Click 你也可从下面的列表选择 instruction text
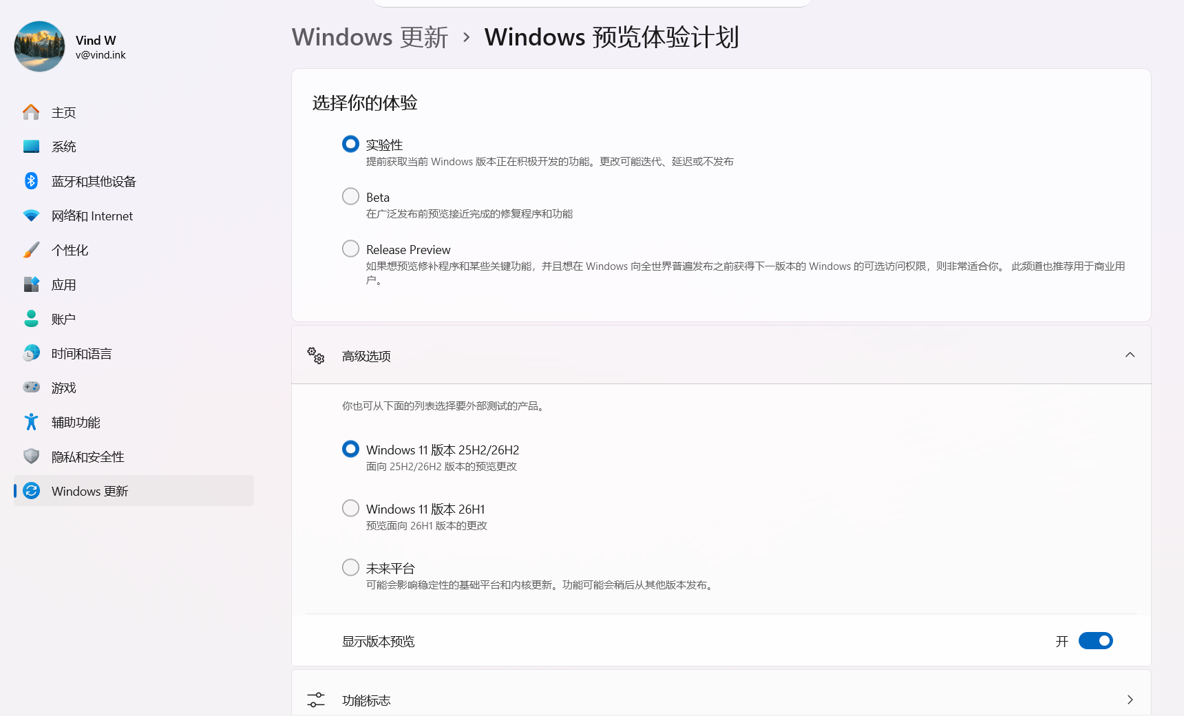Image resolution: width=1184 pixels, height=716 pixels. click(x=445, y=406)
